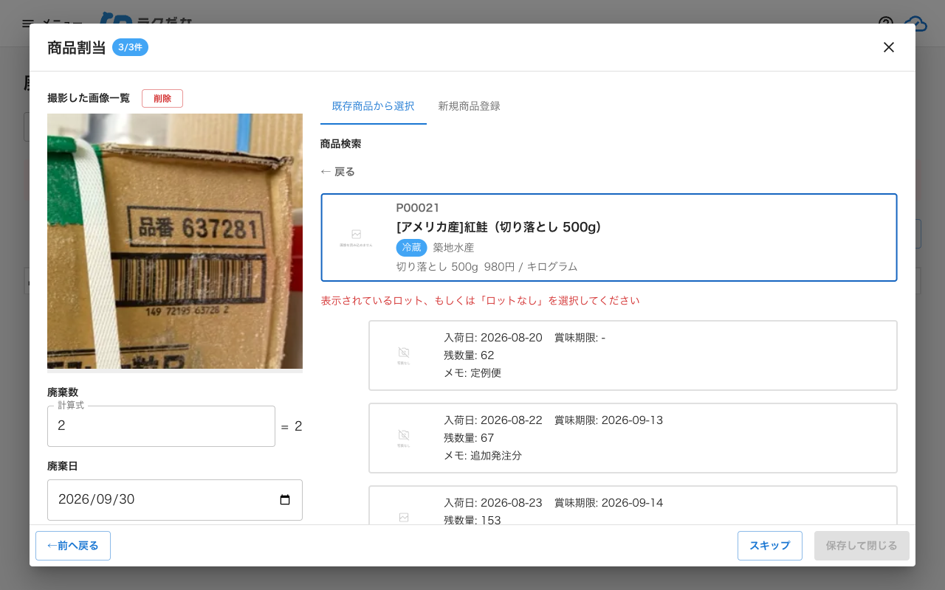Switch to 既存商品から選択 tab

tap(374, 106)
